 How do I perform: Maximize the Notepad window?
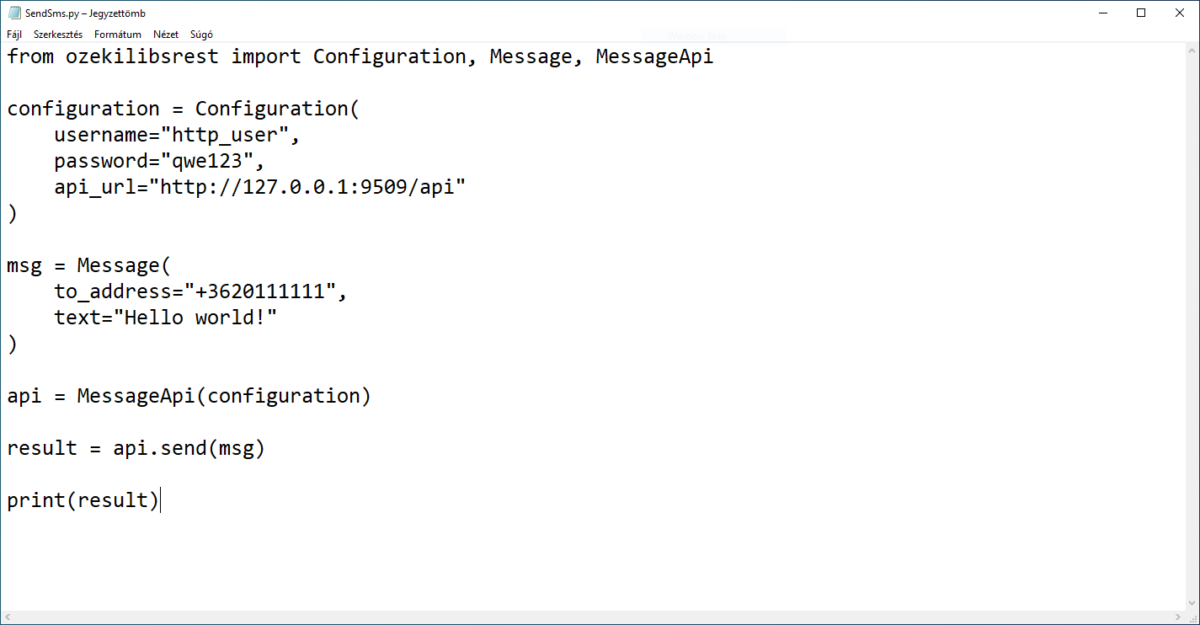(1141, 12)
